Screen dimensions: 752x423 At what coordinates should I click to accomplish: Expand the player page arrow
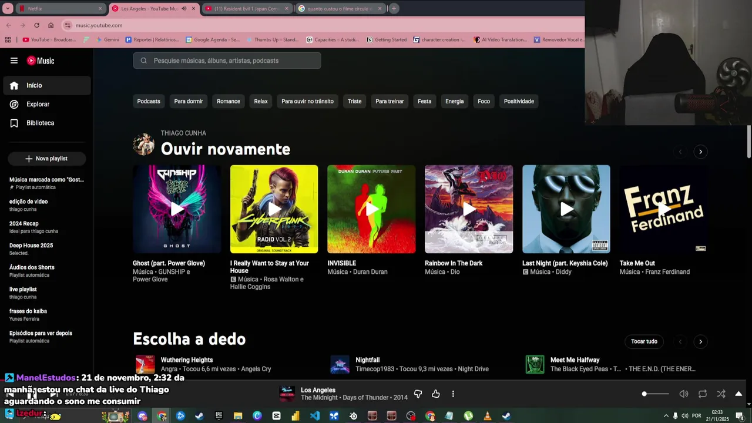click(738, 394)
